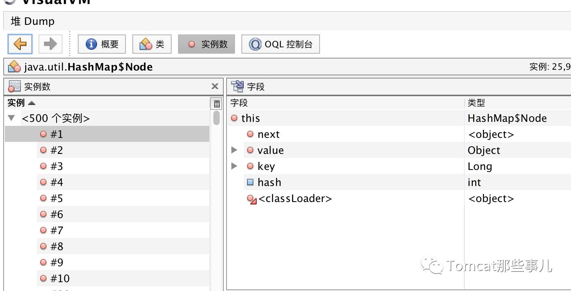Close the 实例数 panel
This screenshot has width=571, height=291.
click(x=215, y=86)
